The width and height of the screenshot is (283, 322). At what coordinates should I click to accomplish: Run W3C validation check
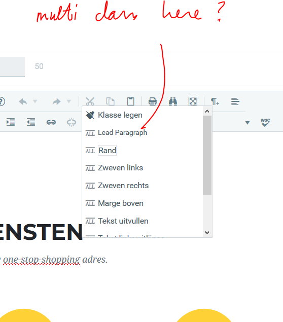click(265, 122)
